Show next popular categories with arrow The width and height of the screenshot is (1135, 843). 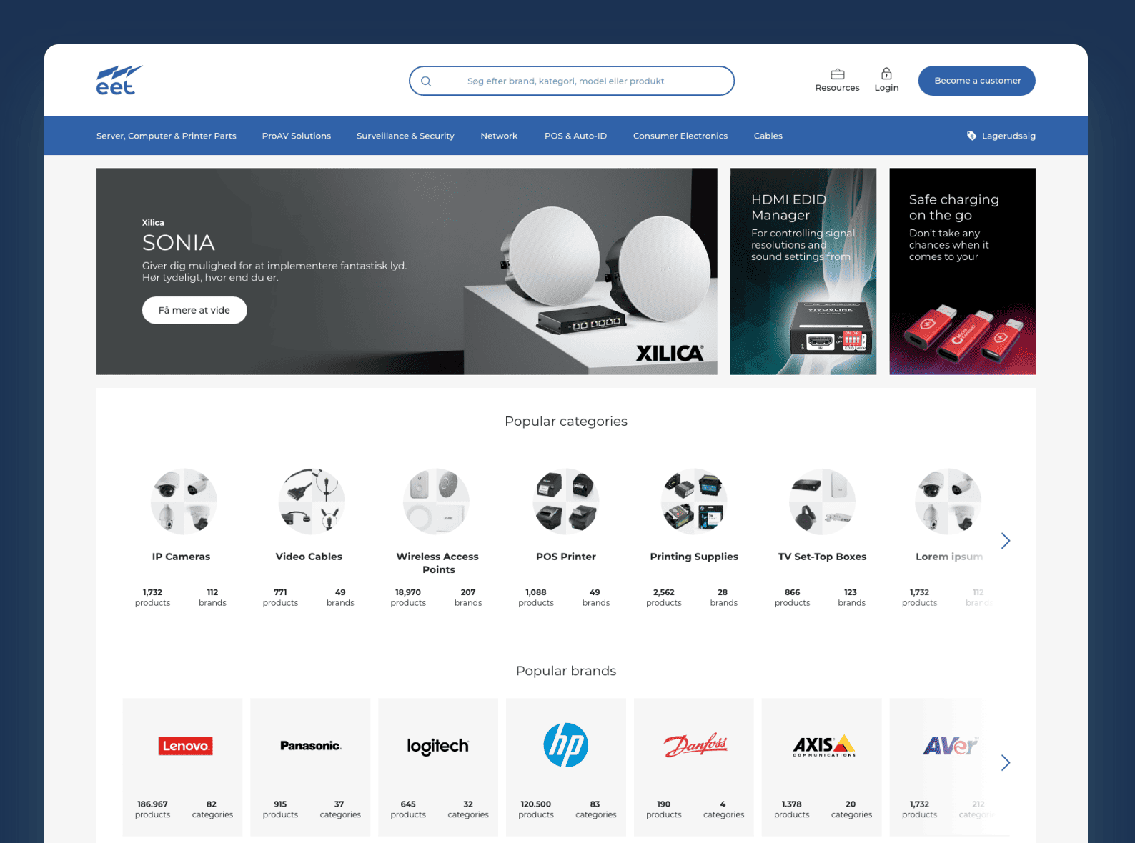[x=1005, y=541]
